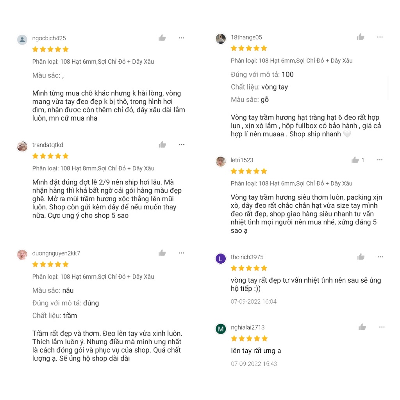Viewport: 400px width, 400px height.
Task: Click thumbs-up on duongnguyen2kk7's review
Action: (162, 253)
